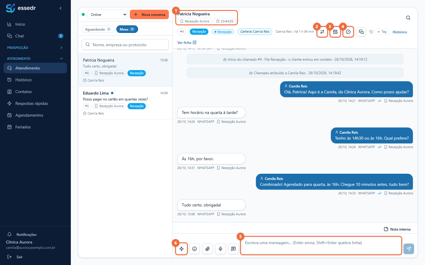This screenshot has width=425, height=265.
Task: Click the "Tudo certo, obrigada!" message bubble
Action: pos(211,205)
